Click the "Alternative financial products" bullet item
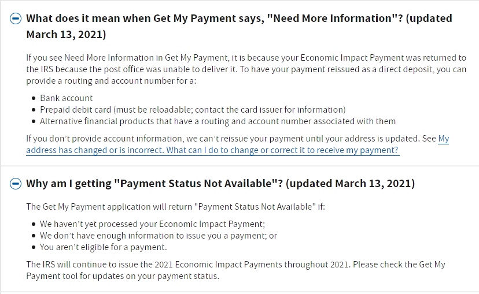 tap(218, 121)
